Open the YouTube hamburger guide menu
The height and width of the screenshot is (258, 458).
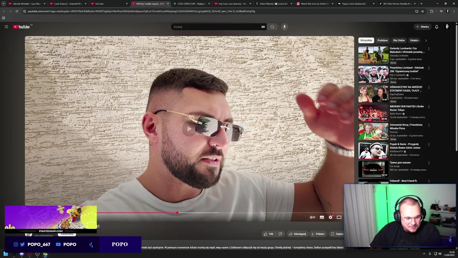6,27
